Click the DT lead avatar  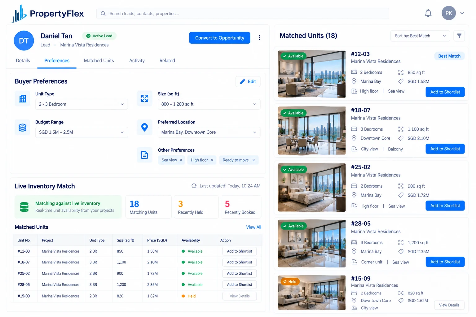click(x=24, y=41)
